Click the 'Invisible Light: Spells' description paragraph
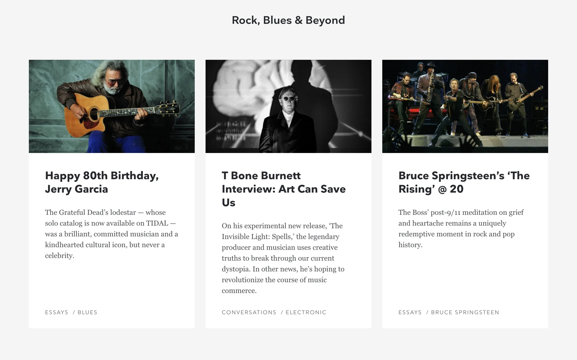This screenshot has height=360, width=577. click(283, 258)
